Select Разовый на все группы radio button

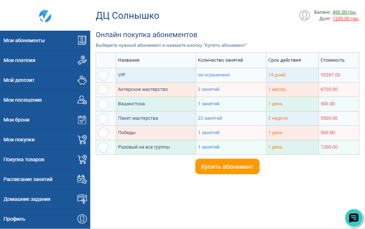tap(103, 147)
